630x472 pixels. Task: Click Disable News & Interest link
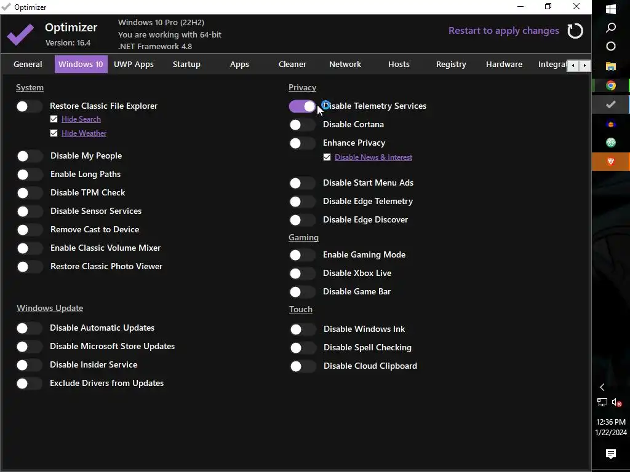tap(373, 157)
